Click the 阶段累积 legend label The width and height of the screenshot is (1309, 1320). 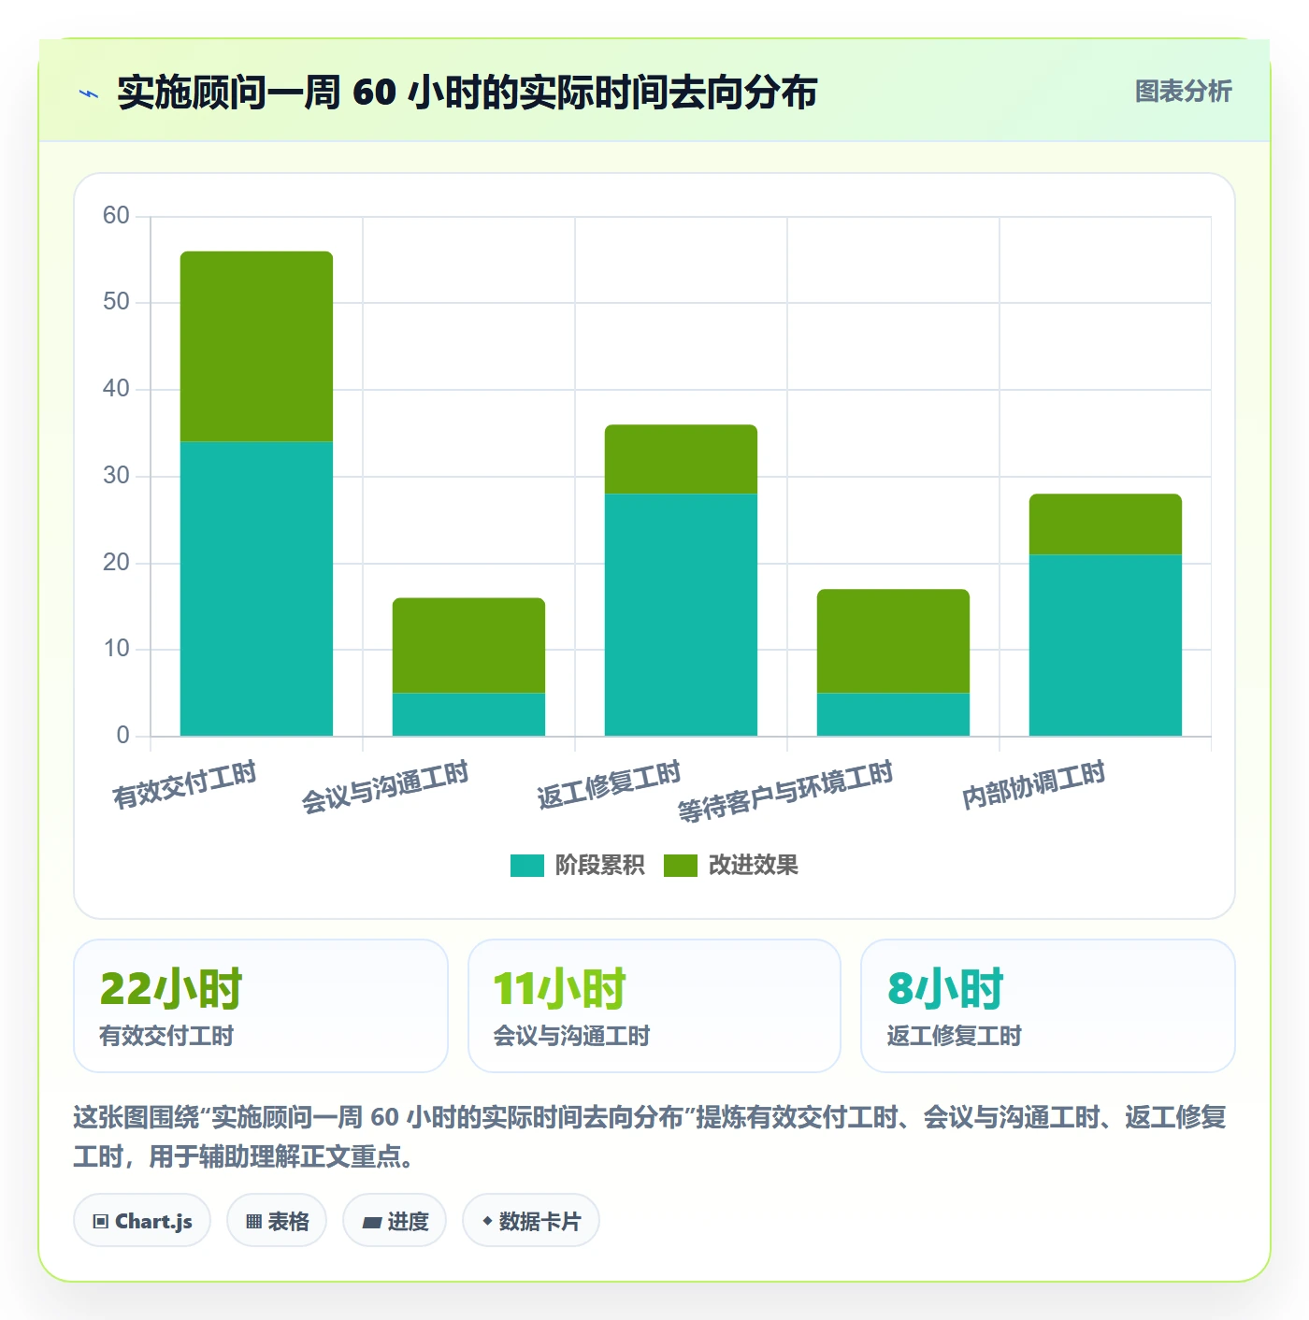(x=599, y=866)
